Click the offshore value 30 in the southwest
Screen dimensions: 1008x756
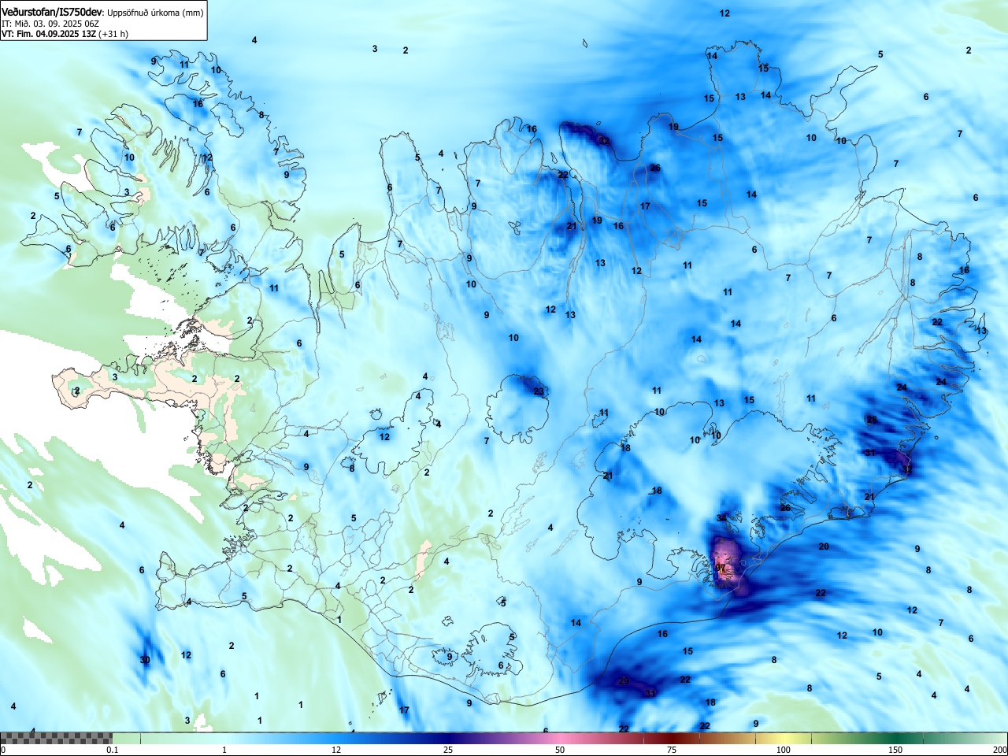(145, 660)
